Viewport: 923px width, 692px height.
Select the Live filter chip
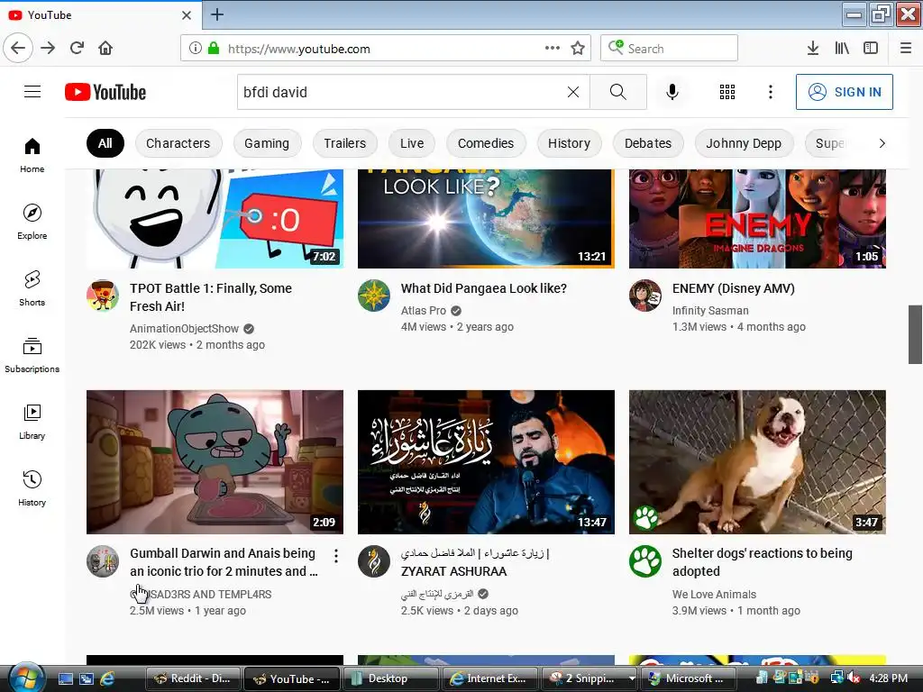click(x=411, y=143)
